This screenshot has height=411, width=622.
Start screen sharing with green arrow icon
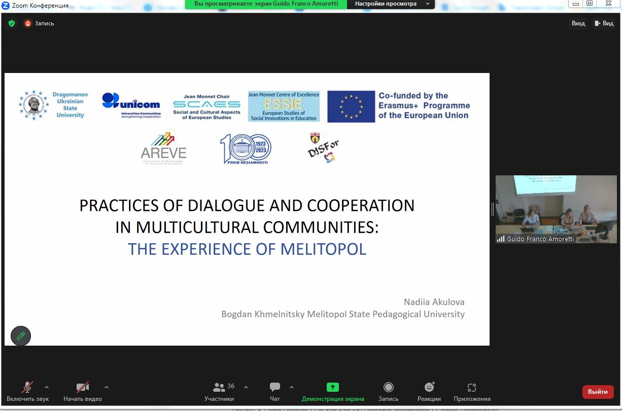pyautogui.click(x=333, y=392)
